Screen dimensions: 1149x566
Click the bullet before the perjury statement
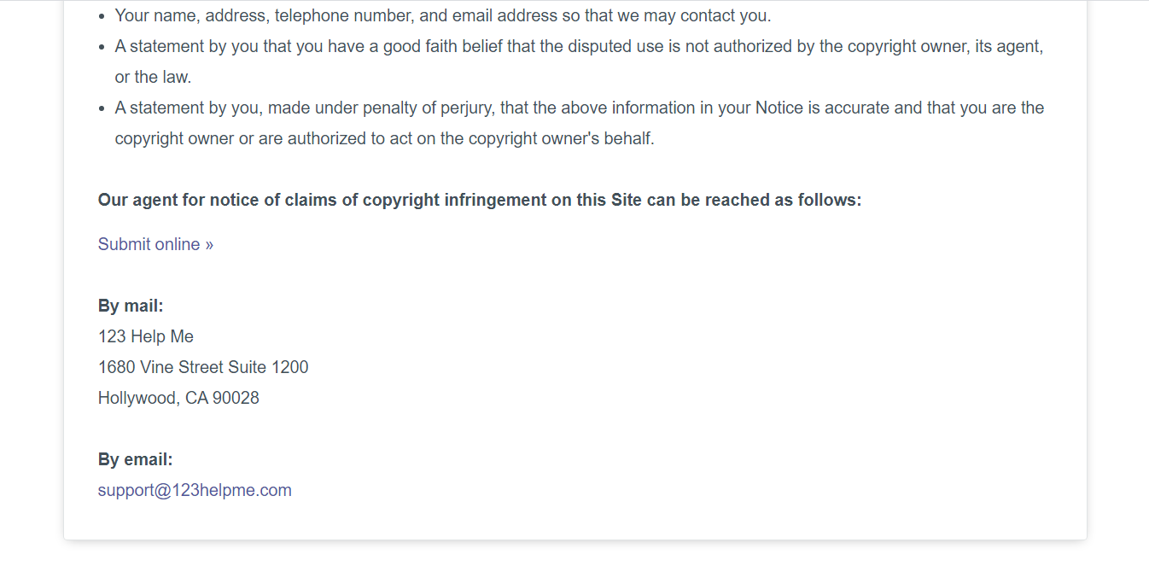(x=102, y=108)
